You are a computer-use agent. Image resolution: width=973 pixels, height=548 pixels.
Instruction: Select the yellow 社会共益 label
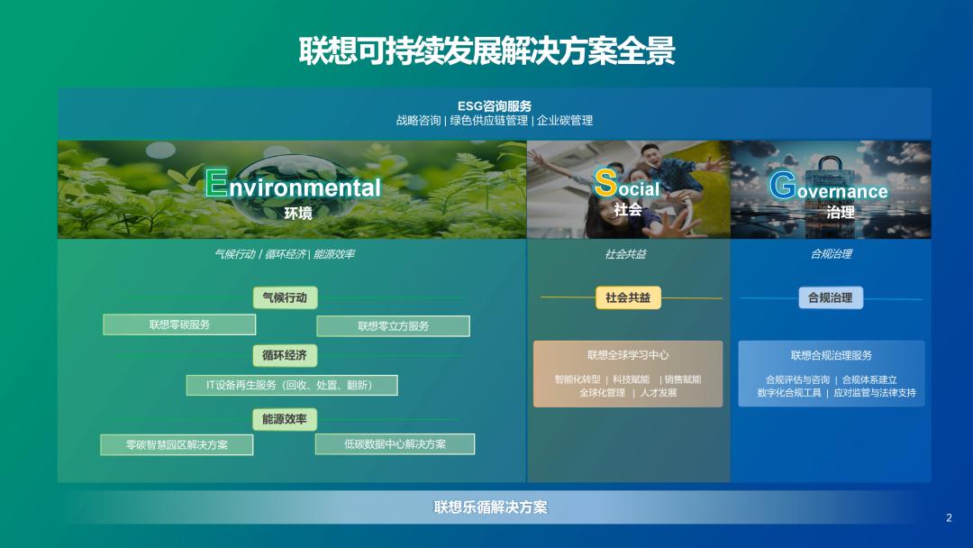pos(628,298)
